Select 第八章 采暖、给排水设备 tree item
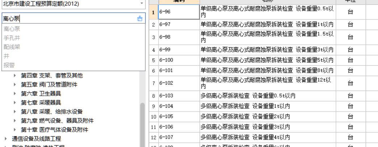Screen dimensions: 378x147 click(51, 112)
